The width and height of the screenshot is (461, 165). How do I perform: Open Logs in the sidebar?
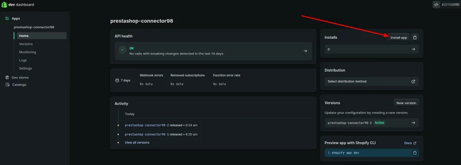tap(23, 60)
